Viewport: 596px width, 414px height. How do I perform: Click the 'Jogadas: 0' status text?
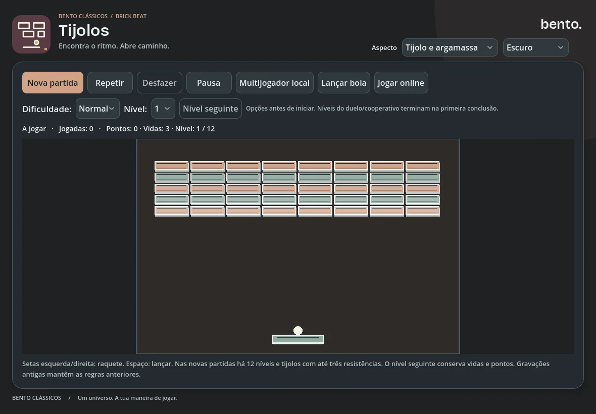(x=76, y=129)
